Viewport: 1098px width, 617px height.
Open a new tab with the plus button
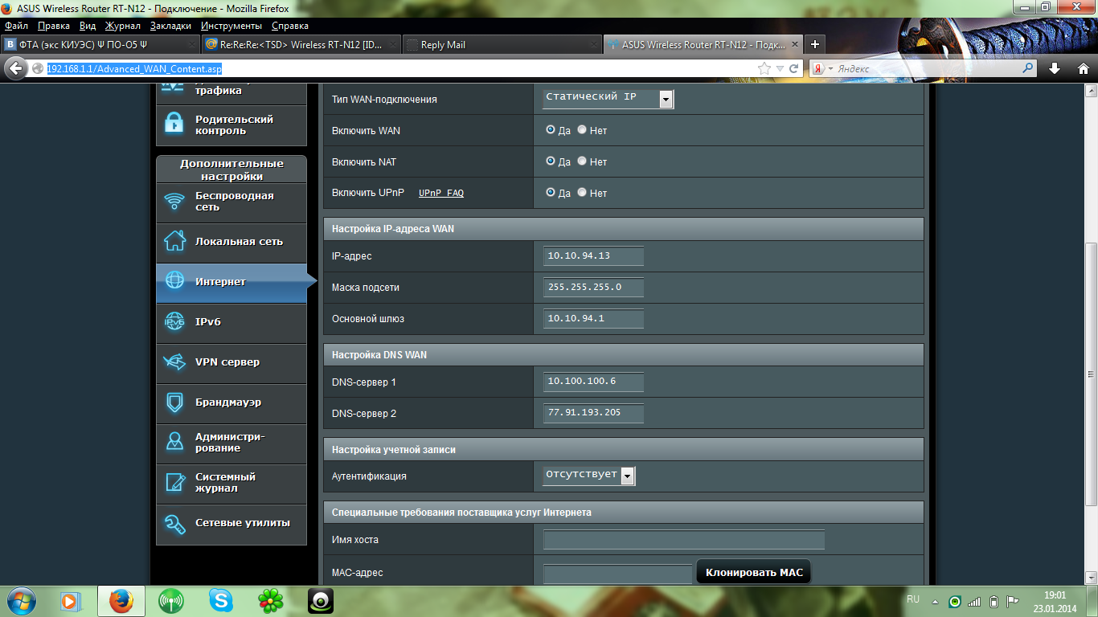coord(815,44)
